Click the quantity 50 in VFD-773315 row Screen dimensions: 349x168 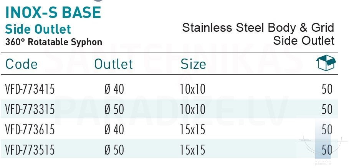[327, 109]
